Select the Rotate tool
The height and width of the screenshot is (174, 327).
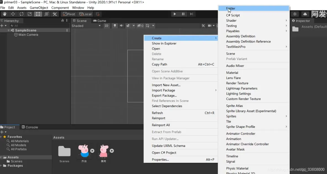tap(22, 14)
